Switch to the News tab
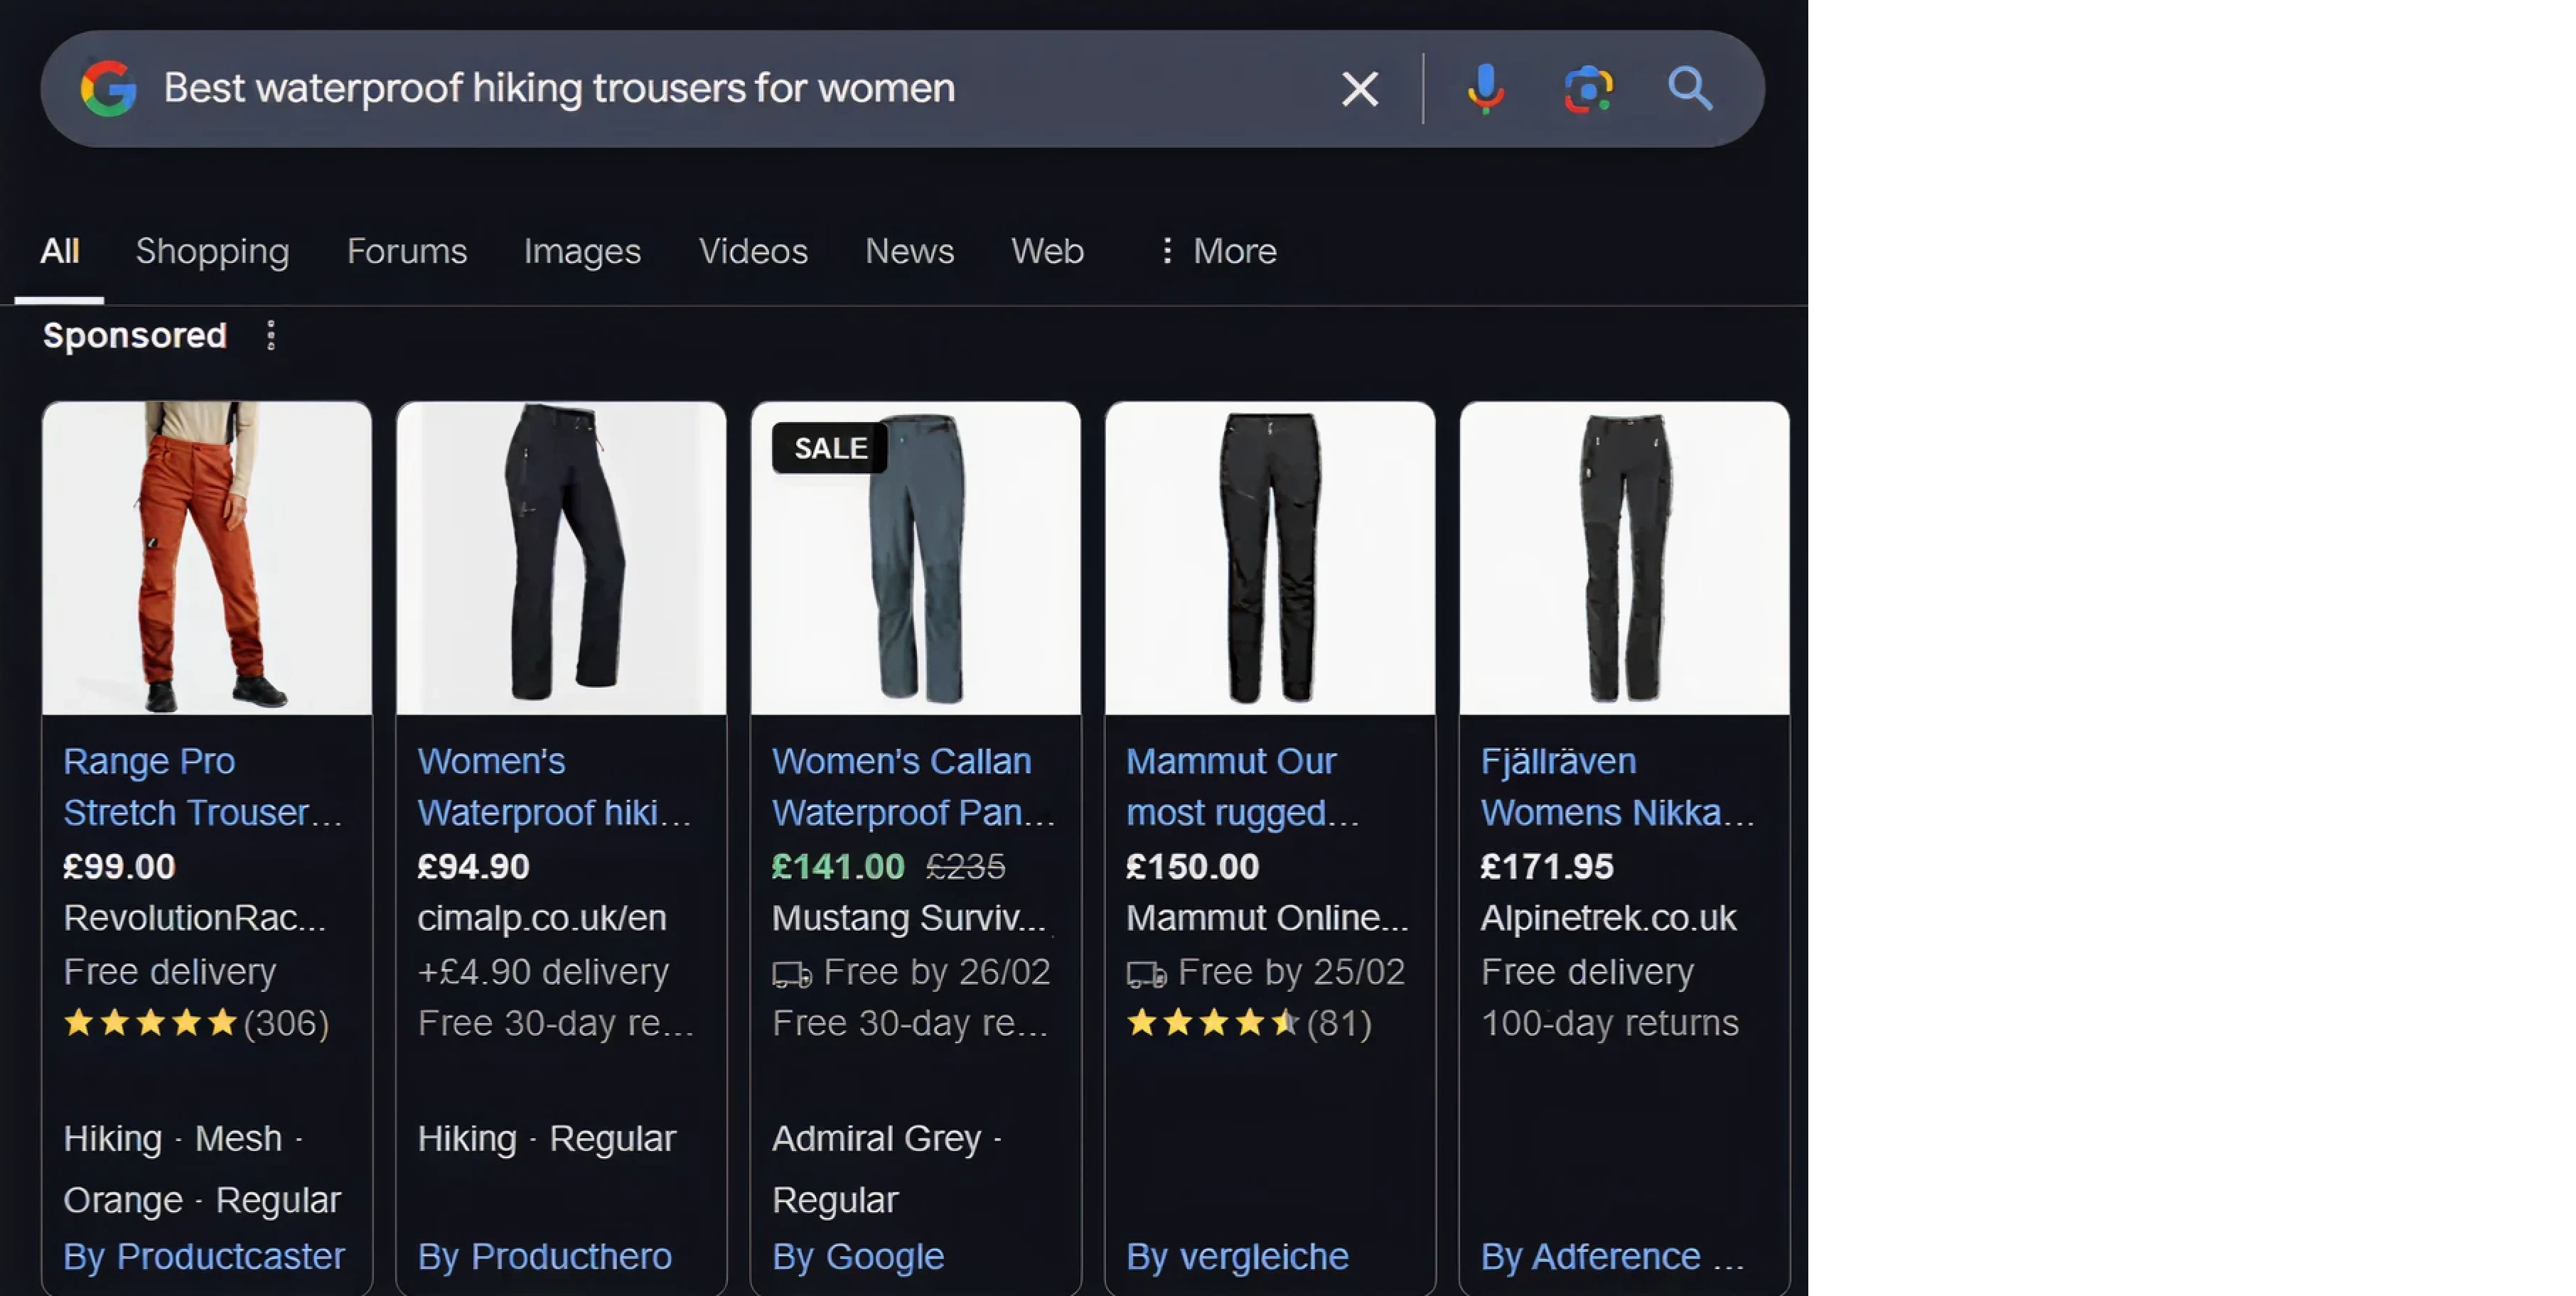Image resolution: width=2576 pixels, height=1296 pixels. [x=909, y=251]
